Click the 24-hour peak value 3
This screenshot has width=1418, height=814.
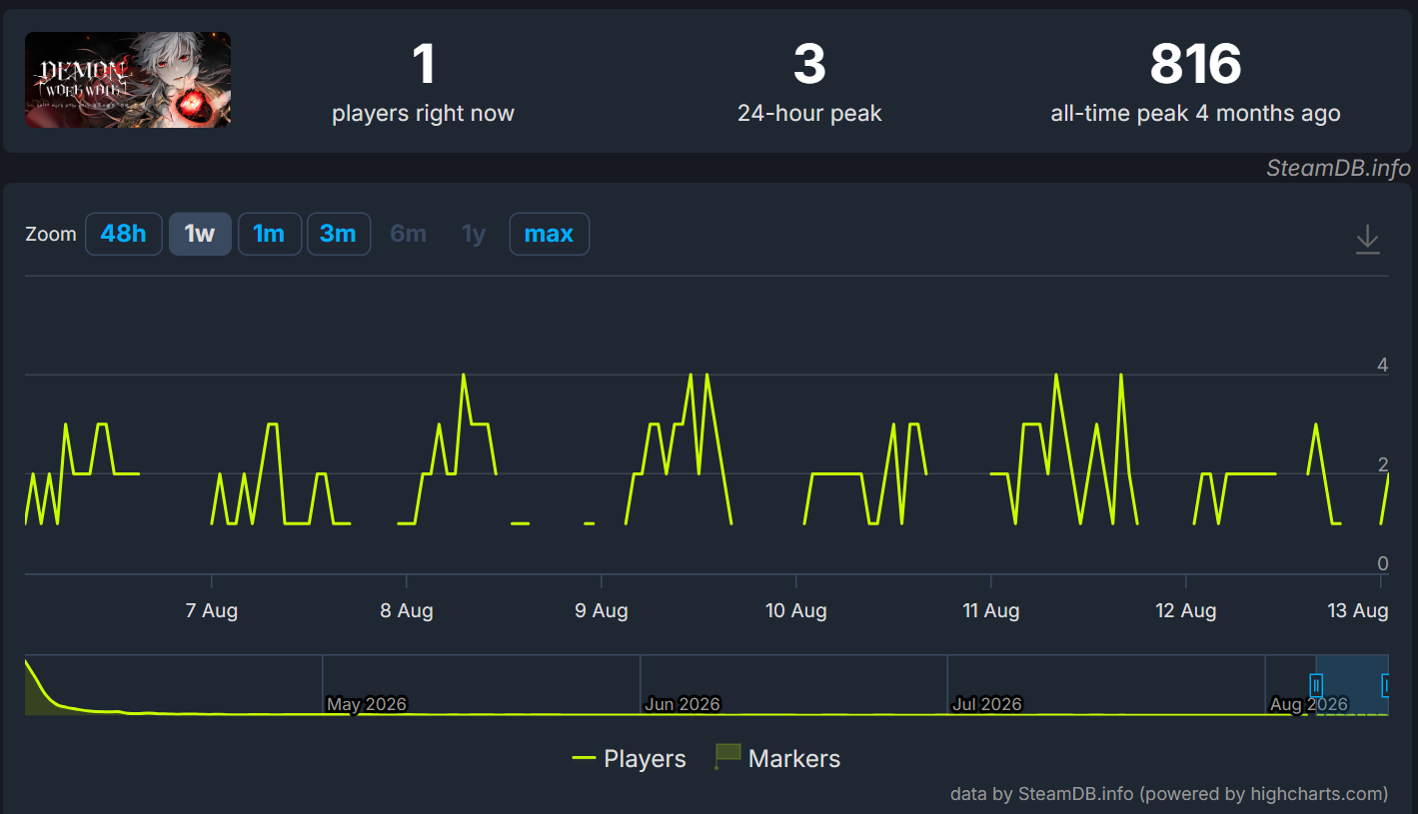point(809,65)
